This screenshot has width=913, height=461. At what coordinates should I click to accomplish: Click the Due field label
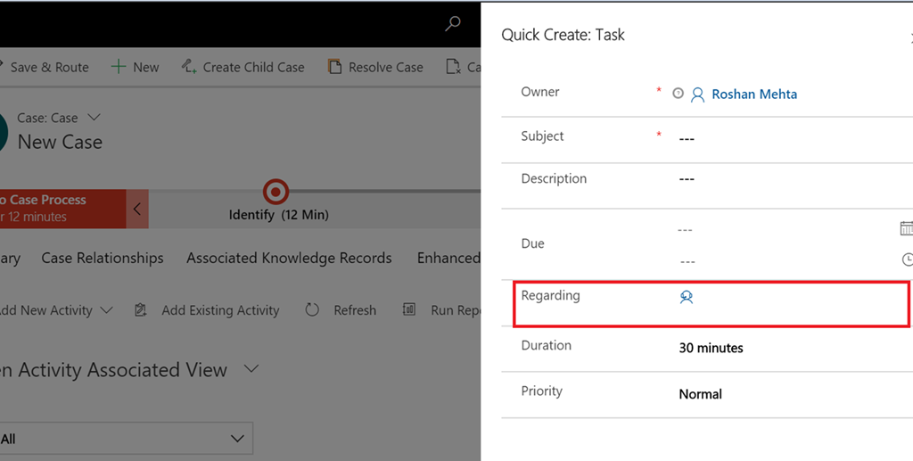tap(533, 244)
